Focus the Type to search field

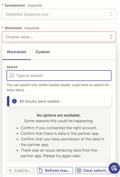pyautogui.click(x=59, y=75)
